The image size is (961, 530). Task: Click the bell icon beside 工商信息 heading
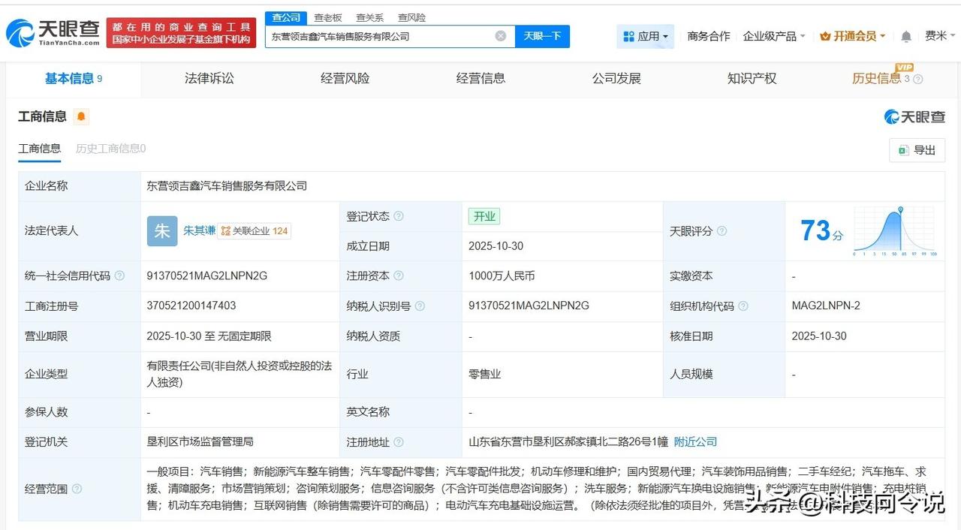[83, 117]
